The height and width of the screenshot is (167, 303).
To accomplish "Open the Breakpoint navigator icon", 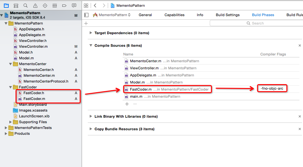I will tap(64, 5).
